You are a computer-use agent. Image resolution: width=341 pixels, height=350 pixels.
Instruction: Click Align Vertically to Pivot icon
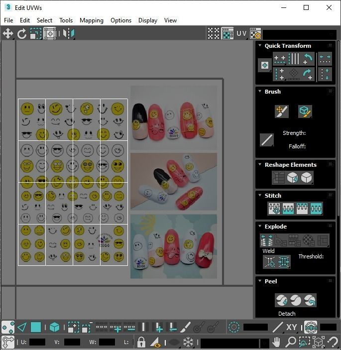click(x=280, y=74)
